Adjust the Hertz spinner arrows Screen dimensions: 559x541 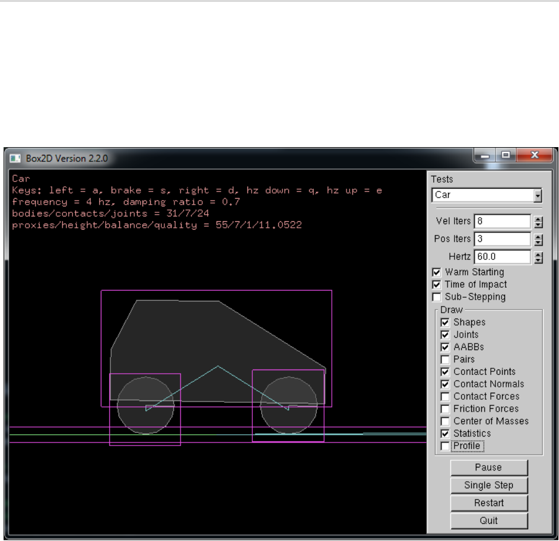pyautogui.click(x=539, y=257)
